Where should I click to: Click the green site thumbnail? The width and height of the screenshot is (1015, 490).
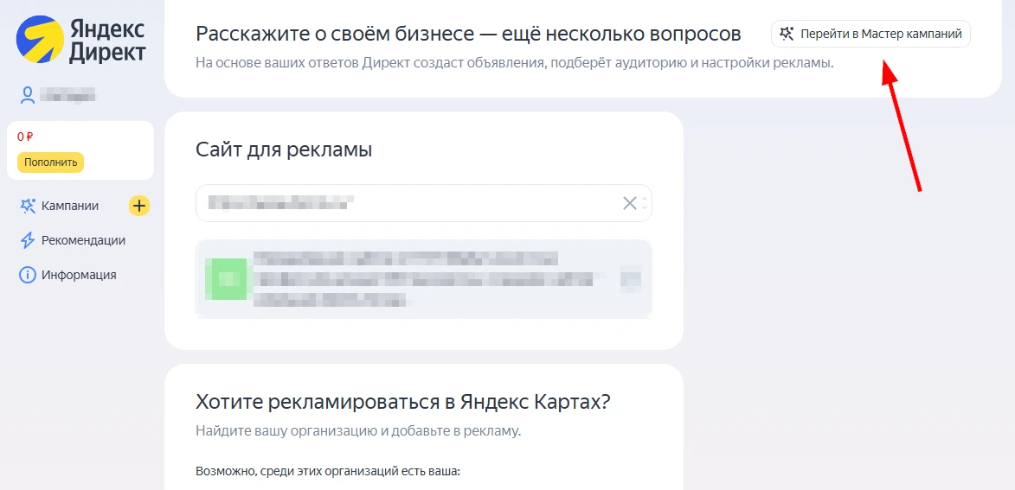coord(226,278)
